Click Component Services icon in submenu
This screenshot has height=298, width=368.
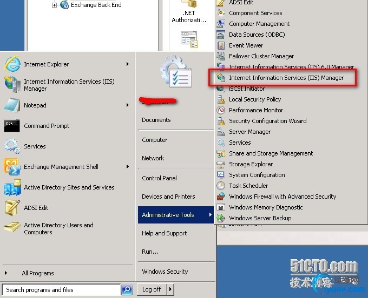click(x=221, y=12)
